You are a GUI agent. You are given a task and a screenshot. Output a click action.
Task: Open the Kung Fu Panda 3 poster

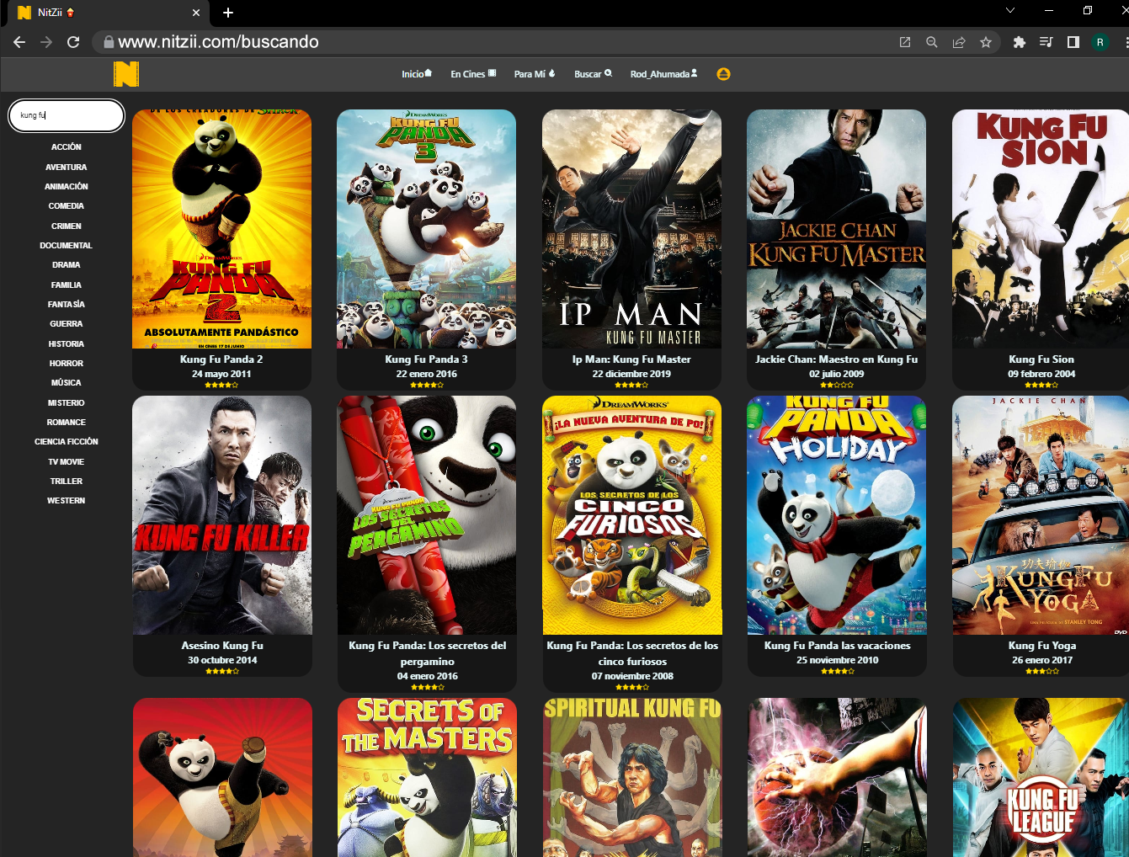[x=426, y=229]
